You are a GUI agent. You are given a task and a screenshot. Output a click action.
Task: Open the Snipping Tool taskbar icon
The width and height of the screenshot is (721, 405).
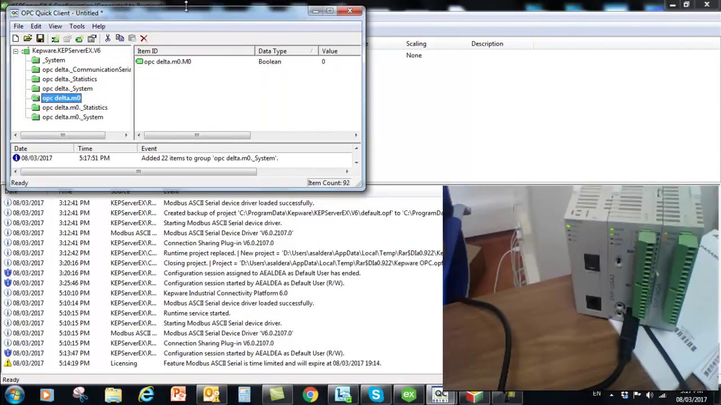click(81, 395)
